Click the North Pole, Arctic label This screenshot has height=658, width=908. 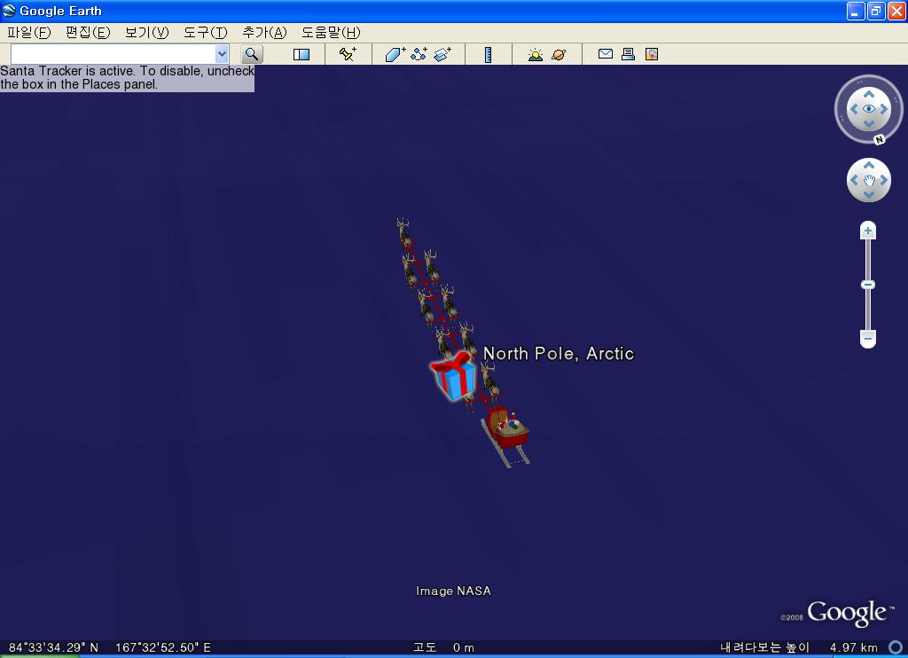(559, 353)
